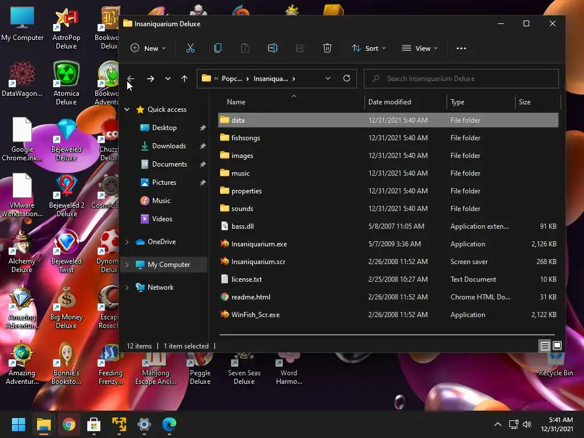Viewport: 584px width, 438px height.
Task: Select the Seven Seas Deluxe desktop icon
Action: pos(244,368)
